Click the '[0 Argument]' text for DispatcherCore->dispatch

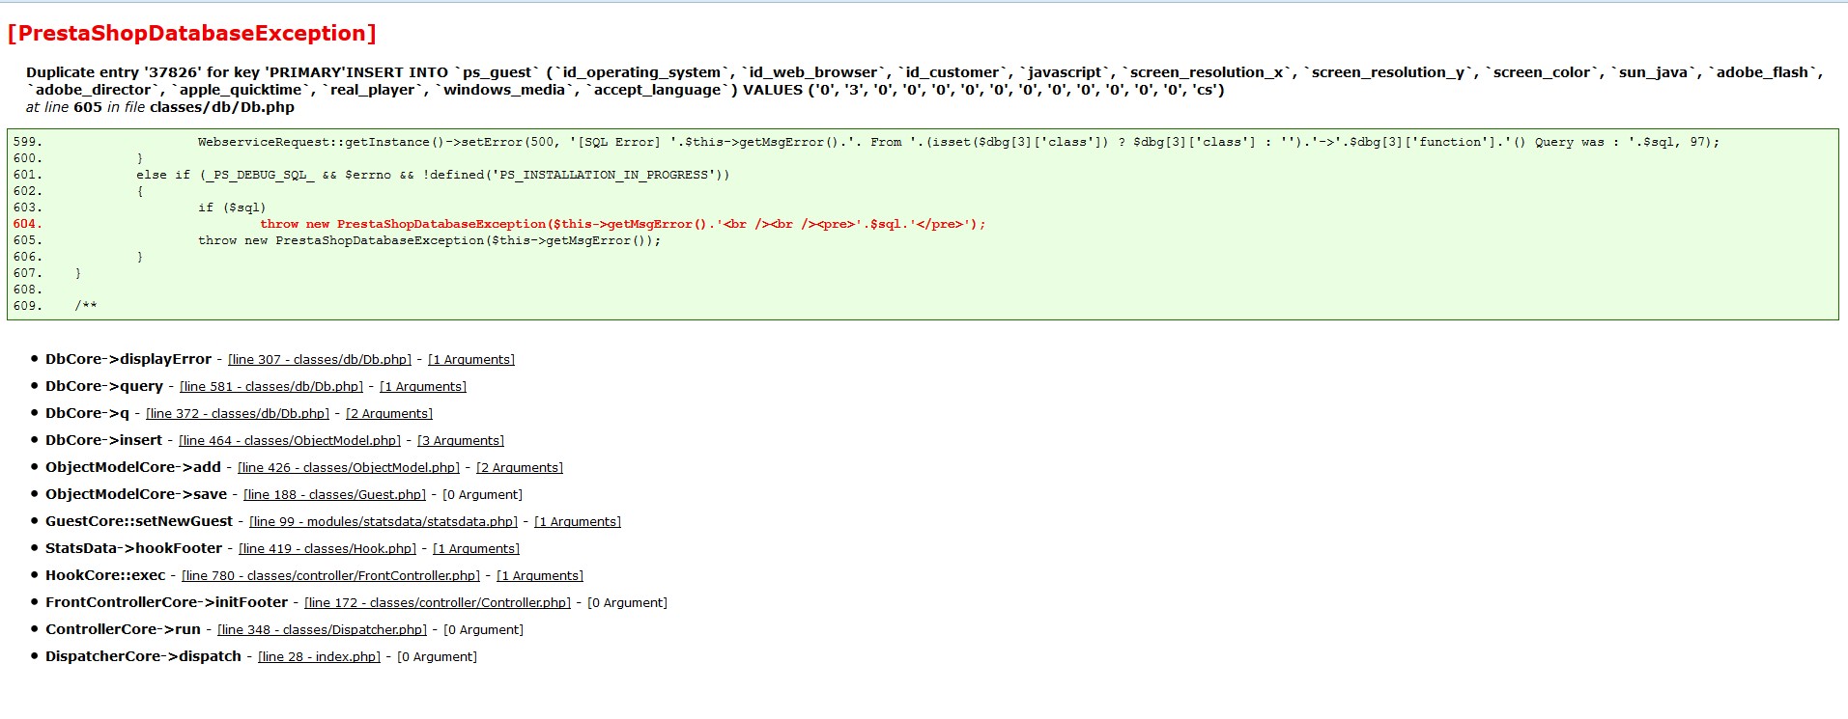[437, 656]
